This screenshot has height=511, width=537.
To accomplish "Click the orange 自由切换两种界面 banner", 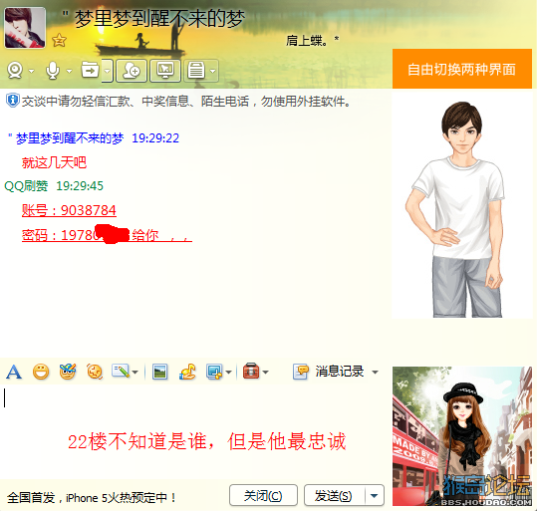I will coord(462,69).
